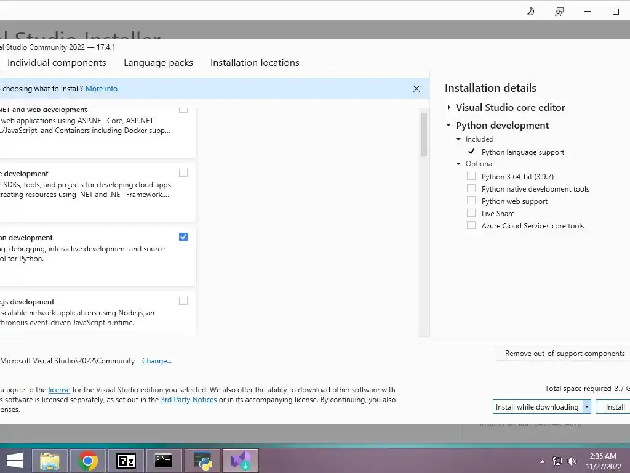Click Python language support item
Viewport: 630px width, 473px height.
523,152
